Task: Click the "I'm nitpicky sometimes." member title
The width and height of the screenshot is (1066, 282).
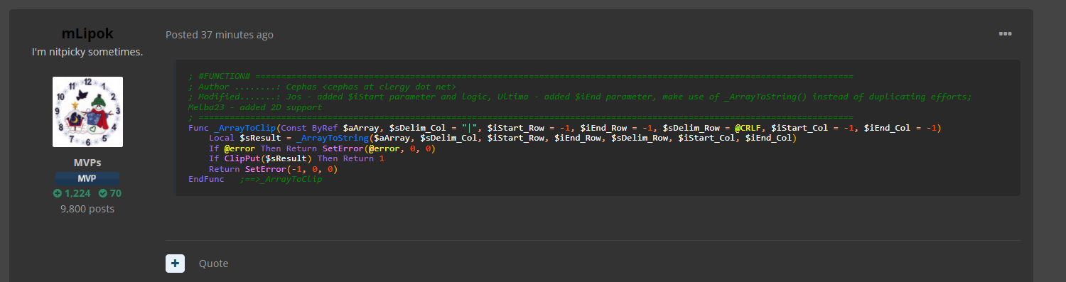Action: click(87, 52)
